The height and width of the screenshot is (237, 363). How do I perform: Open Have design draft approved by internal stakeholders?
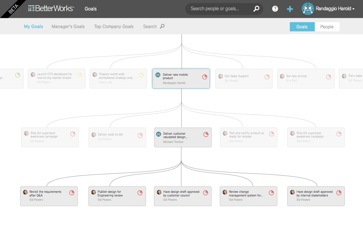pyautogui.click(x=315, y=194)
